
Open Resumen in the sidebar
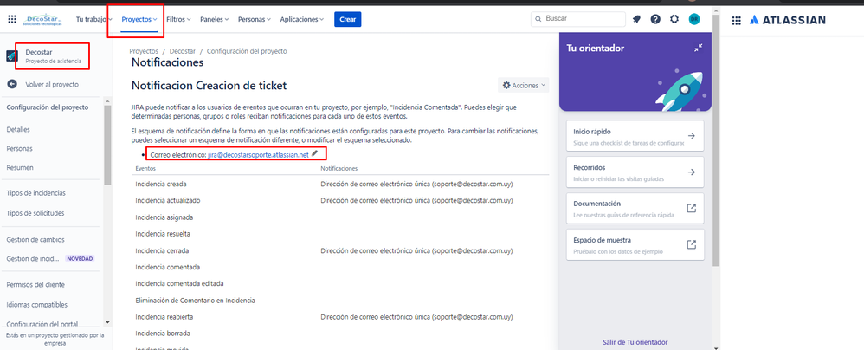20,167
